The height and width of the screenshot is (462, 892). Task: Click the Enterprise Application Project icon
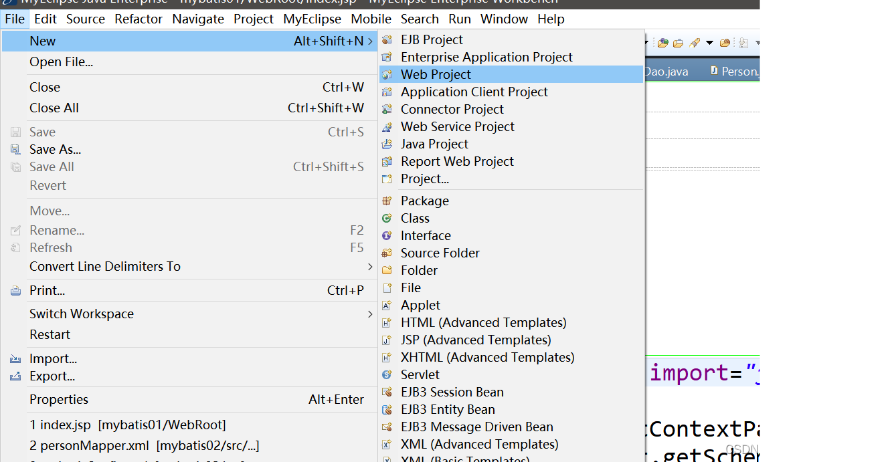(x=387, y=57)
